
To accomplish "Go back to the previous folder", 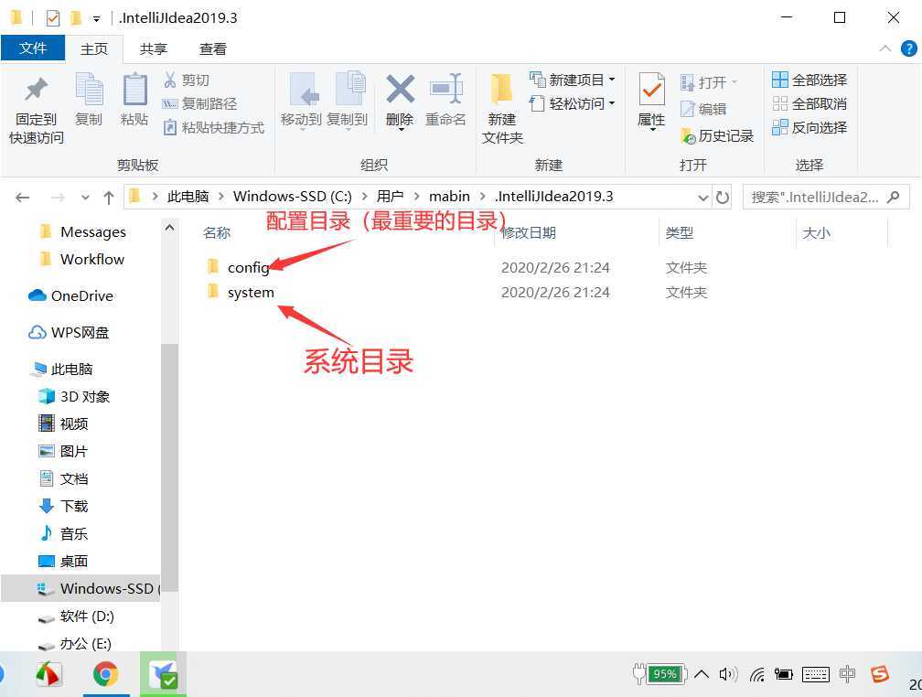I will [22, 198].
